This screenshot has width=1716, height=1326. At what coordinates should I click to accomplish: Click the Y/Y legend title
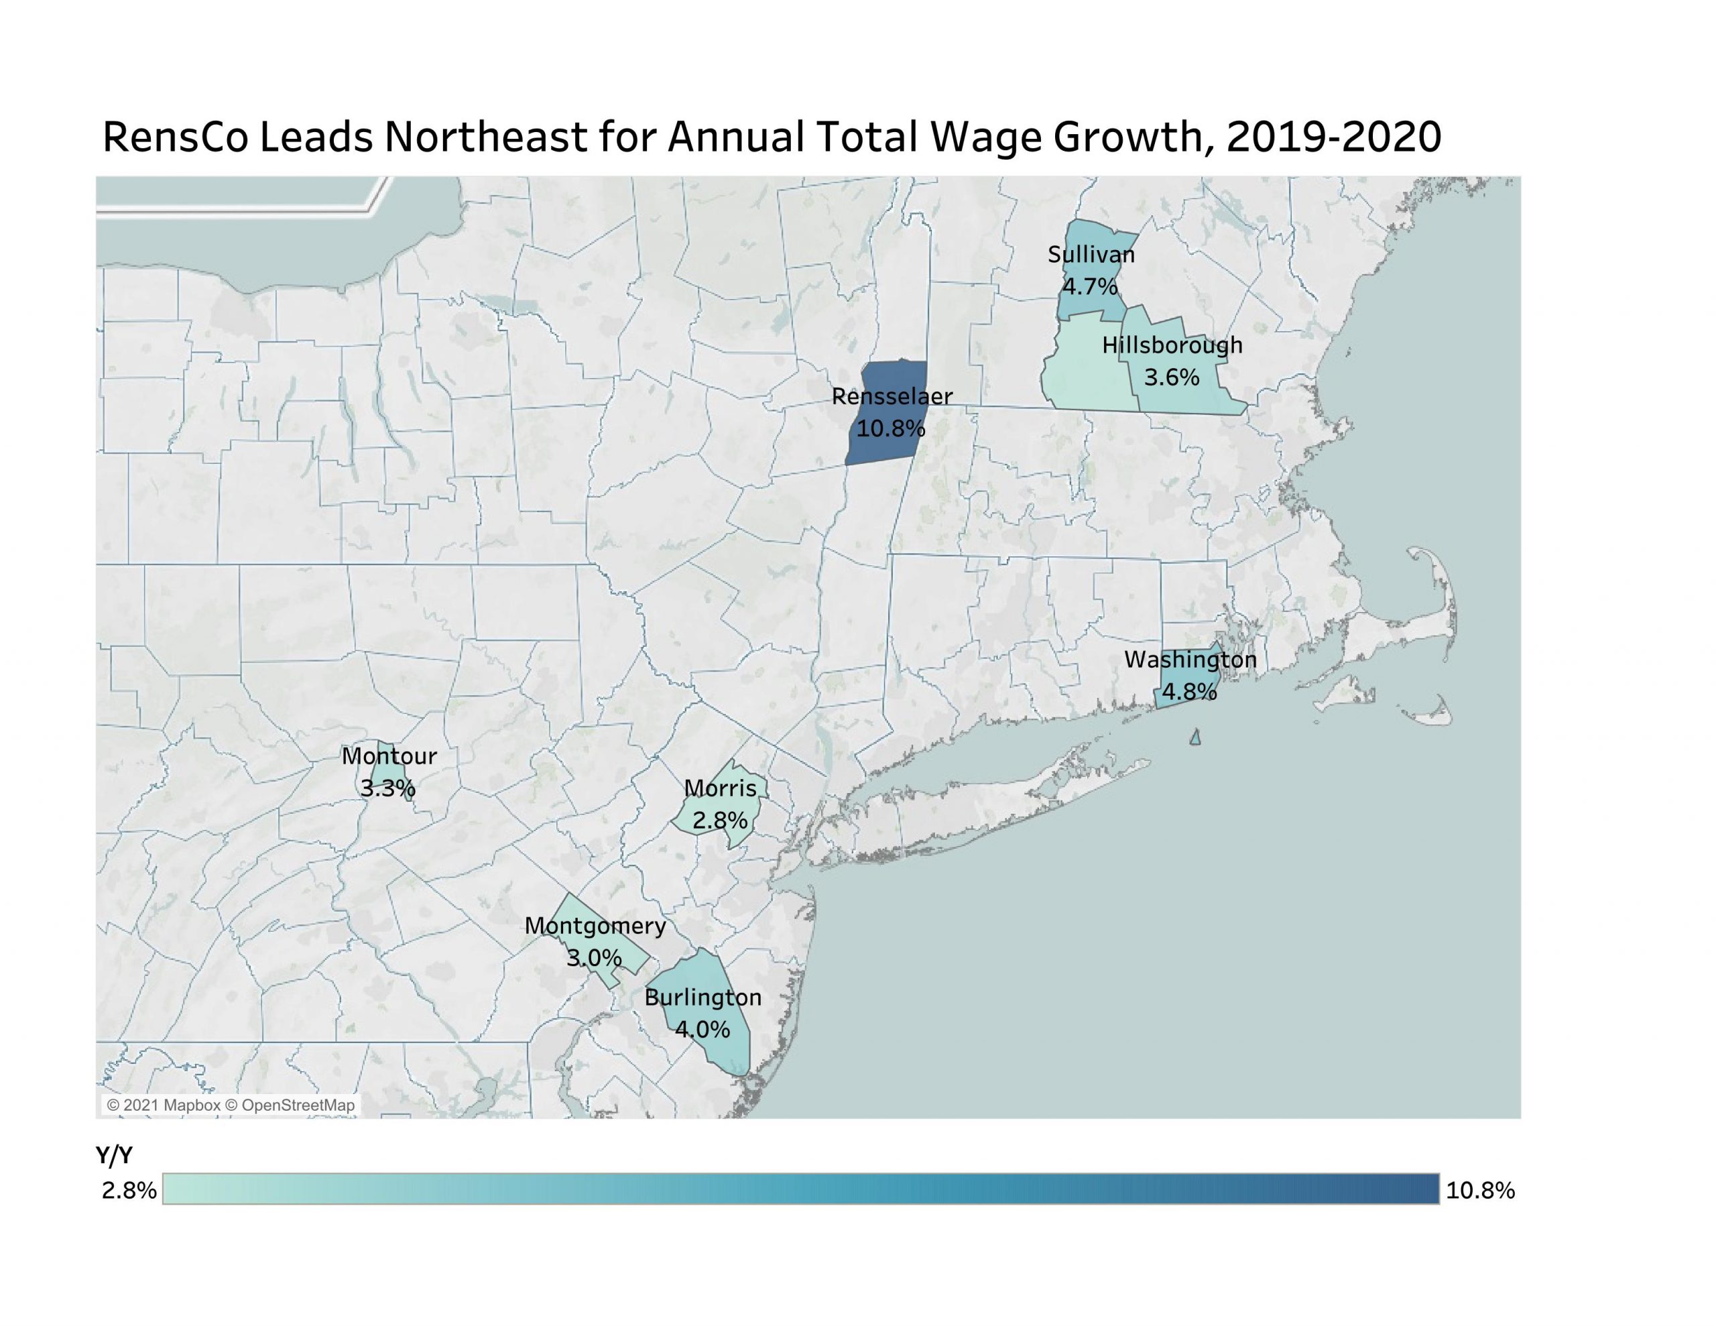tap(114, 1154)
